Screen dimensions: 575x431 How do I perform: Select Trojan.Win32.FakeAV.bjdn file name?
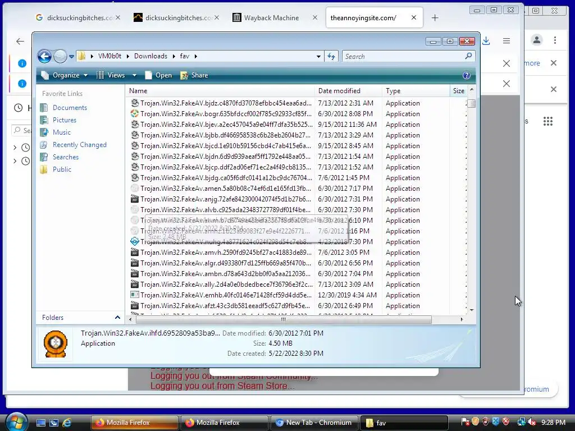click(x=226, y=157)
